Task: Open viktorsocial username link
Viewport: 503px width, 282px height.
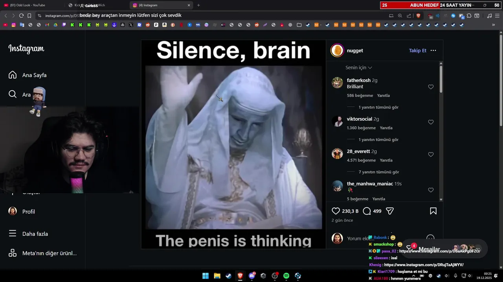Action: [x=359, y=119]
